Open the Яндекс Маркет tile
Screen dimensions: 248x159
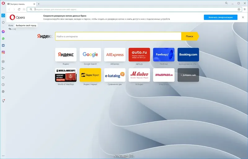click(x=90, y=75)
